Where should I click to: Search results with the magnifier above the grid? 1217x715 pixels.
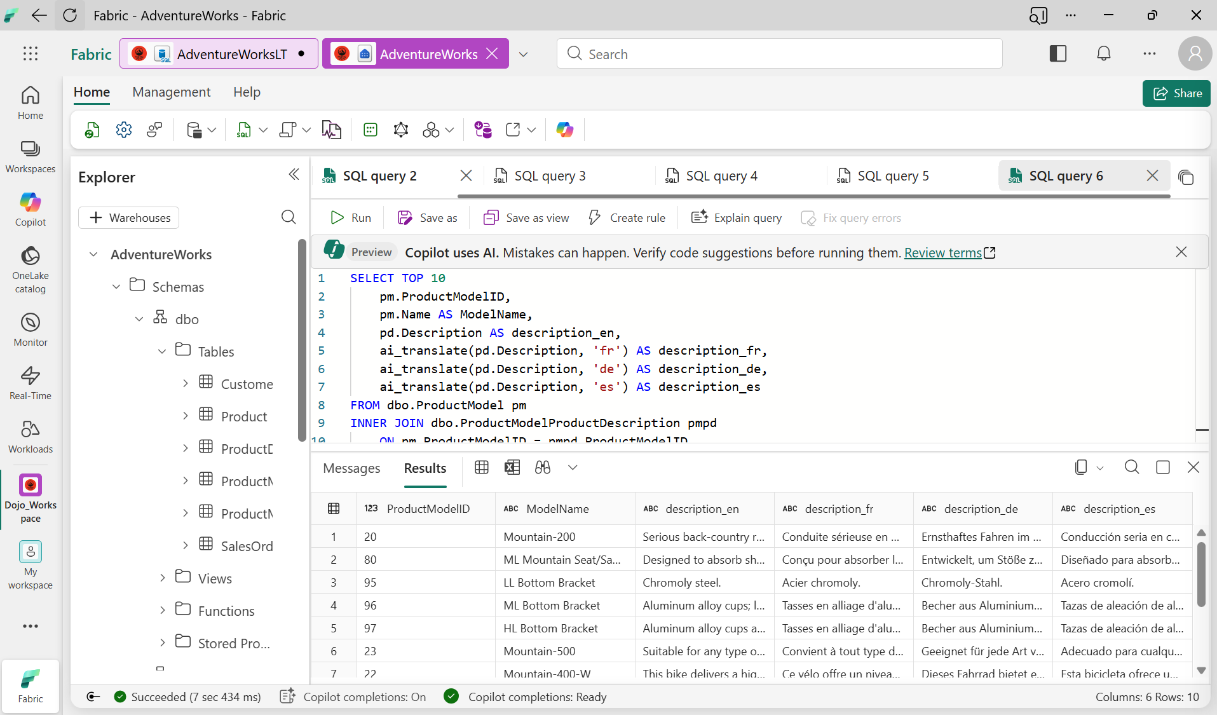[x=1131, y=467]
